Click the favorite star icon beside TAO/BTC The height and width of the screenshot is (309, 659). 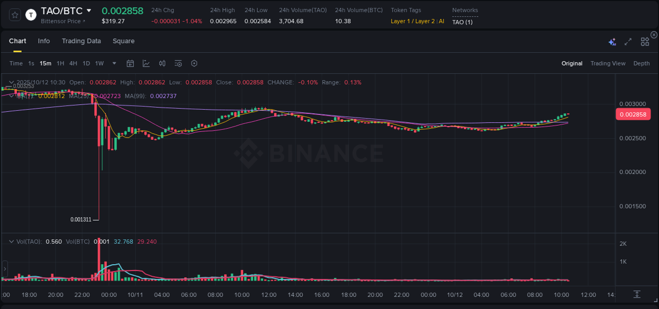coord(14,14)
